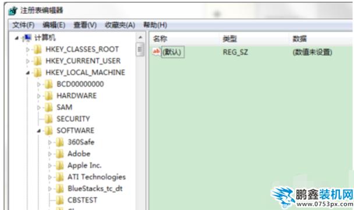Image resolution: width=354 pixels, height=210 pixels.
Task: Click the REG_SZ type cell
Action: [235, 52]
